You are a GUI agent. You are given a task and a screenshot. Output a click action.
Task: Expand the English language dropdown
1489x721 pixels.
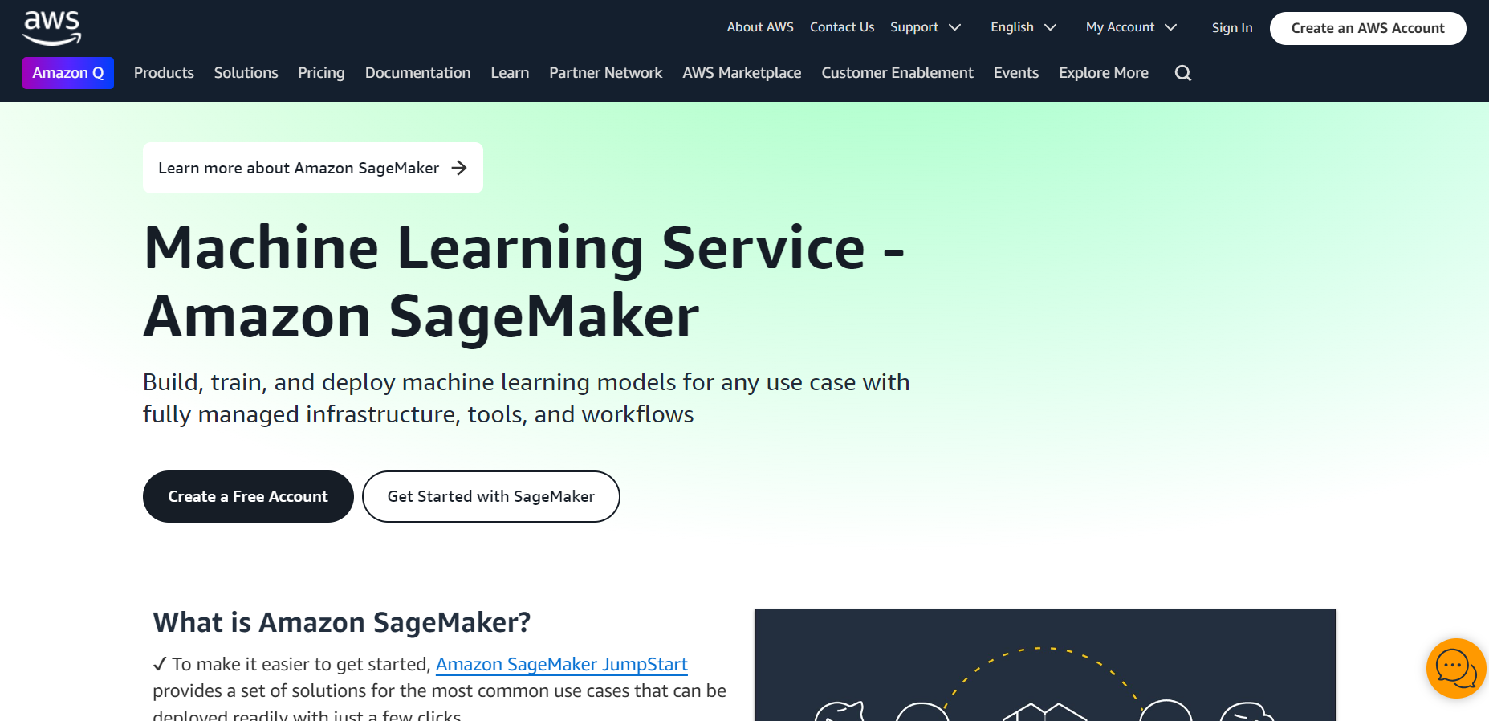1023,27
